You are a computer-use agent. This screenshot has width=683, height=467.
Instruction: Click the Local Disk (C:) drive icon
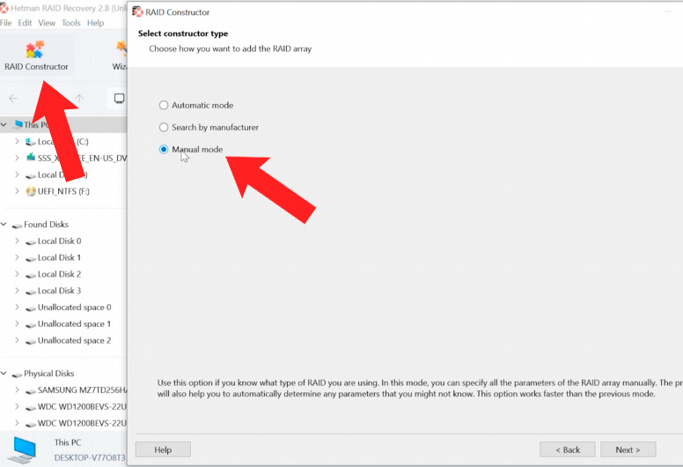pos(31,142)
